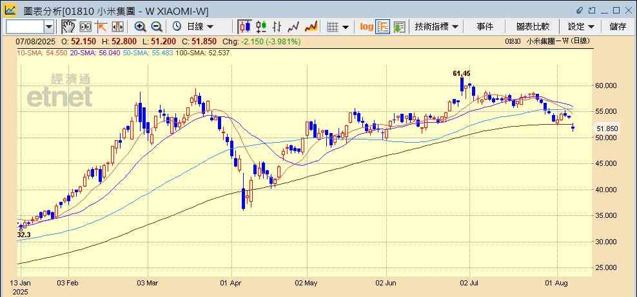
Task: Open the 技術指標 dropdown menu
Action: (436, 27)
